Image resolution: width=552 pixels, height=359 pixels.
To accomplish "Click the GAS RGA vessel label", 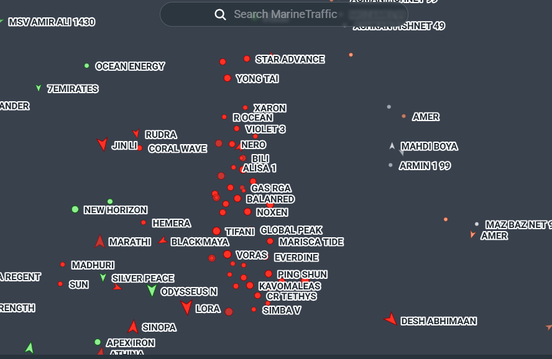I will [271, 188].
